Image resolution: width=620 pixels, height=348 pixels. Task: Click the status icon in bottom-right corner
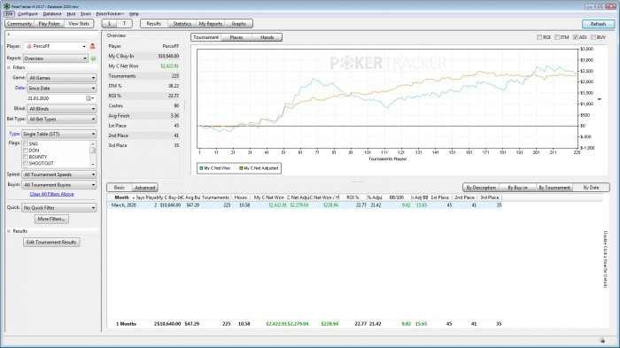[x=602, y=341]
